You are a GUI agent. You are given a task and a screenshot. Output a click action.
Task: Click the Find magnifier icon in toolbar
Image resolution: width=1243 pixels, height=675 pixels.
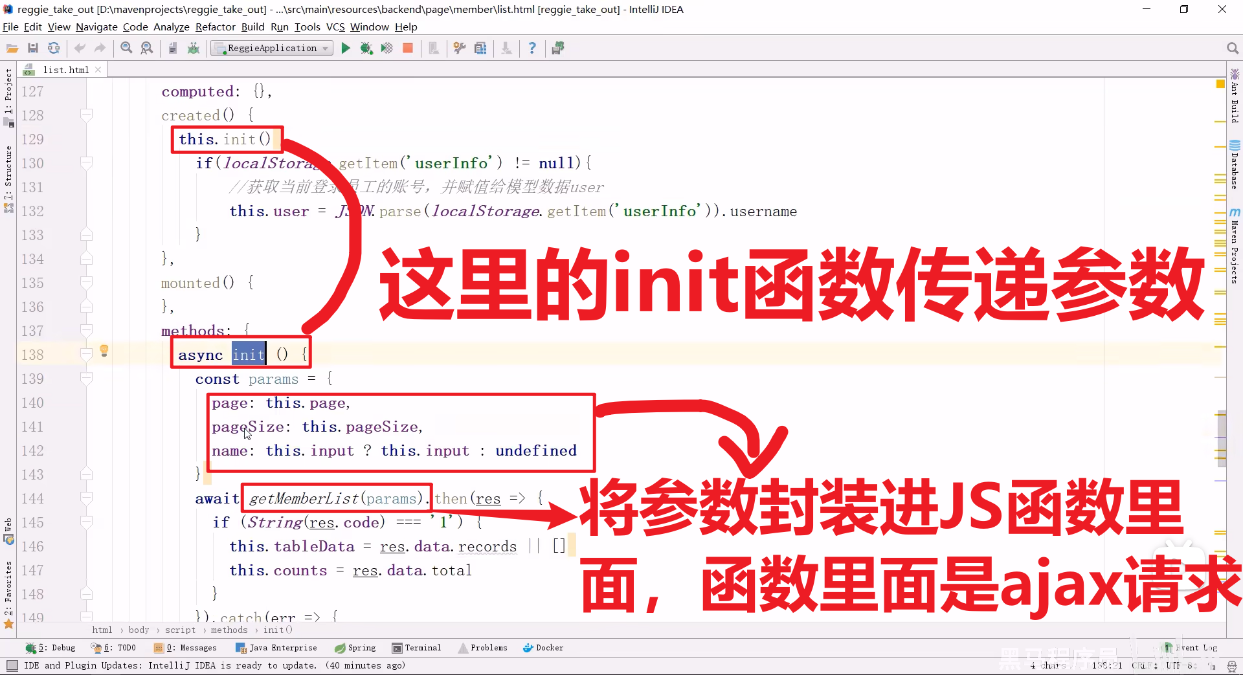tap(126, 49)
